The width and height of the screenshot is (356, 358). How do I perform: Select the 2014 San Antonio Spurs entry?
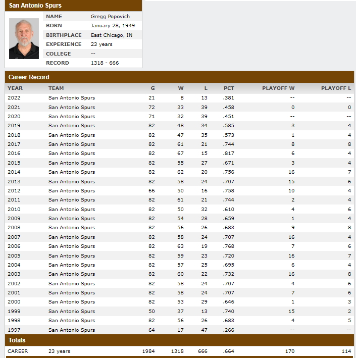(x=72, y=172)
